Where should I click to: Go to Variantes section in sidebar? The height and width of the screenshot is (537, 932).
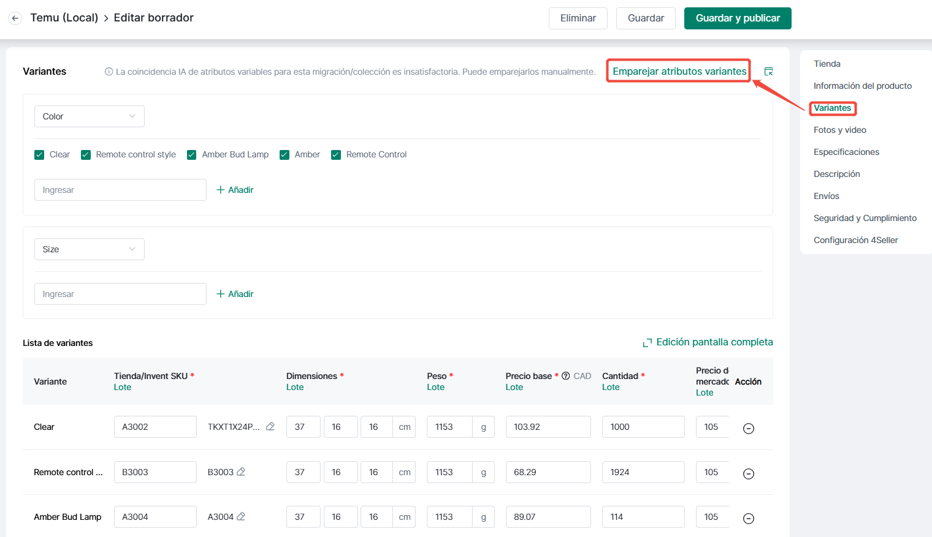point(833,108)
